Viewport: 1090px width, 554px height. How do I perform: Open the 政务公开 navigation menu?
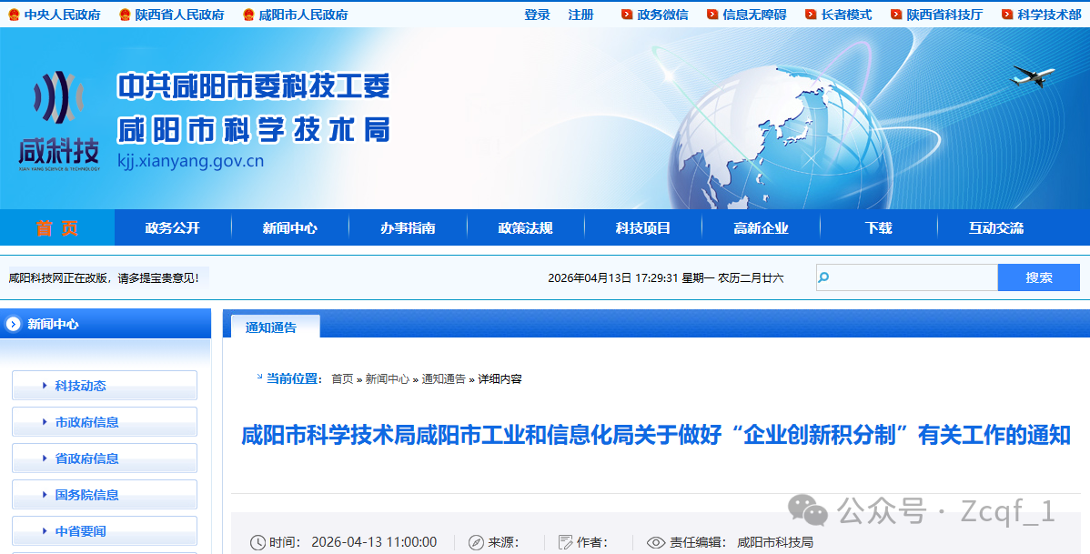tap(172, 228)
